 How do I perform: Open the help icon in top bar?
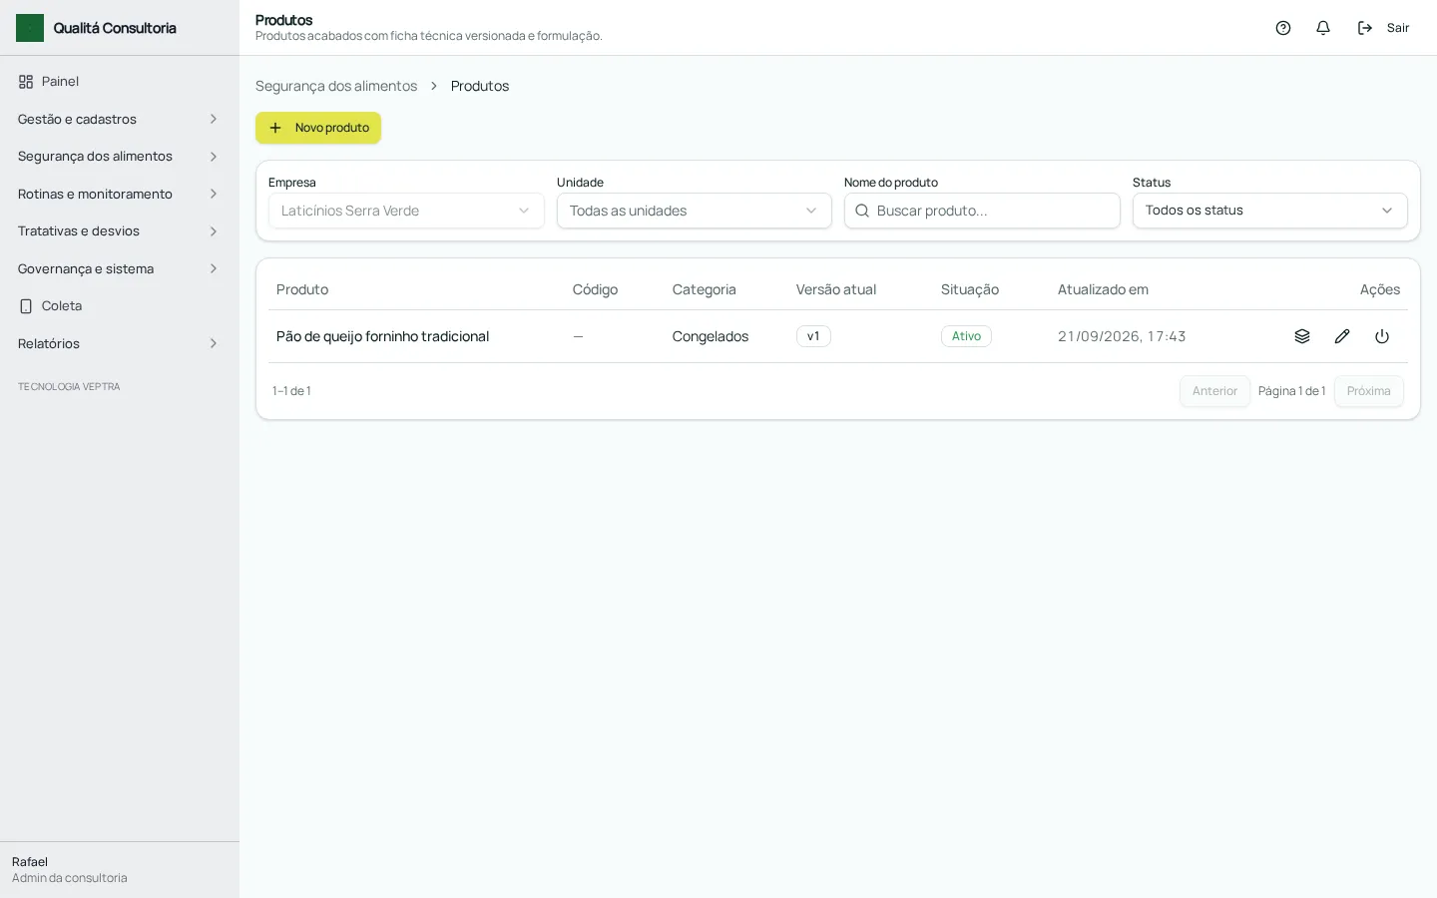(x=1283, y=28)
